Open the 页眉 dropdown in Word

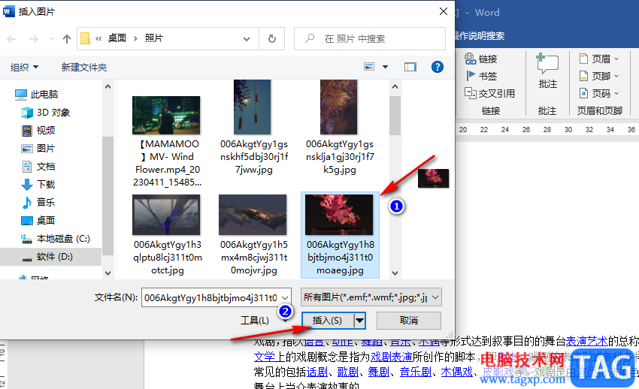coord(599,59)
